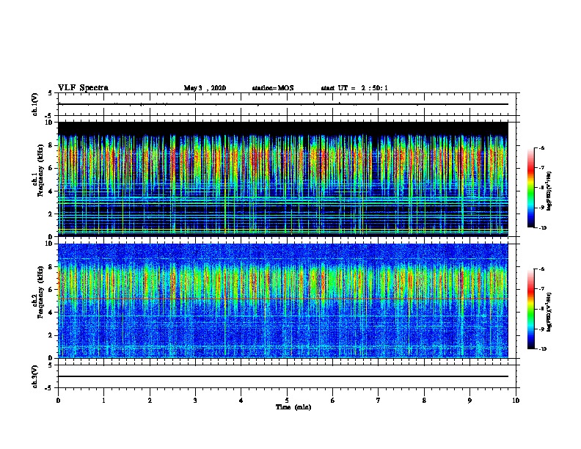This screenshot has height=449, width=581.
Task: Click time axis tick label "4"
Action: 241,401
